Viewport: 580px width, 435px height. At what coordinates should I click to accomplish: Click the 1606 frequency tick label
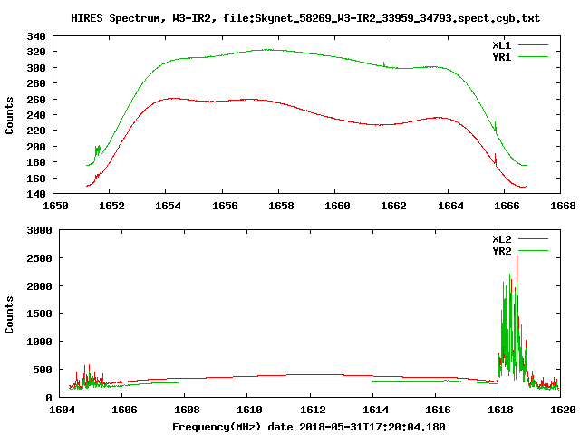124,410
